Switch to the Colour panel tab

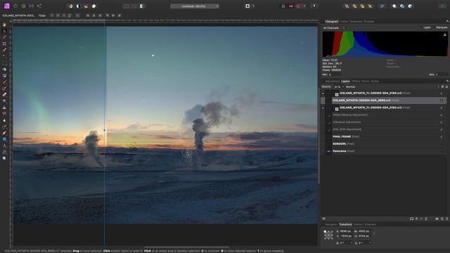click(x=344, y=22)
